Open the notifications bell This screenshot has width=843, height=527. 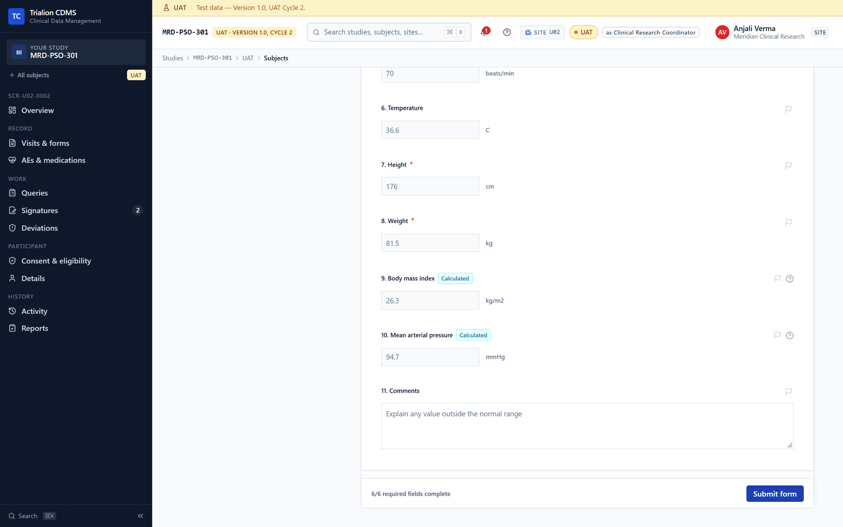point(484,32)
